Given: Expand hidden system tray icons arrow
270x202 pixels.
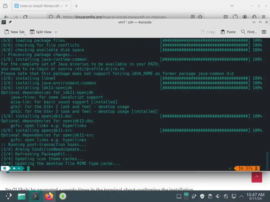Looking at the screenshot, I should (242, 196).
